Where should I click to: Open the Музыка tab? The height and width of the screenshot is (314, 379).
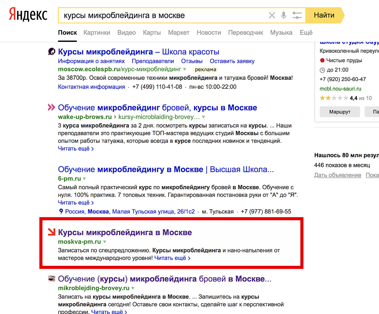pos(281,33)
